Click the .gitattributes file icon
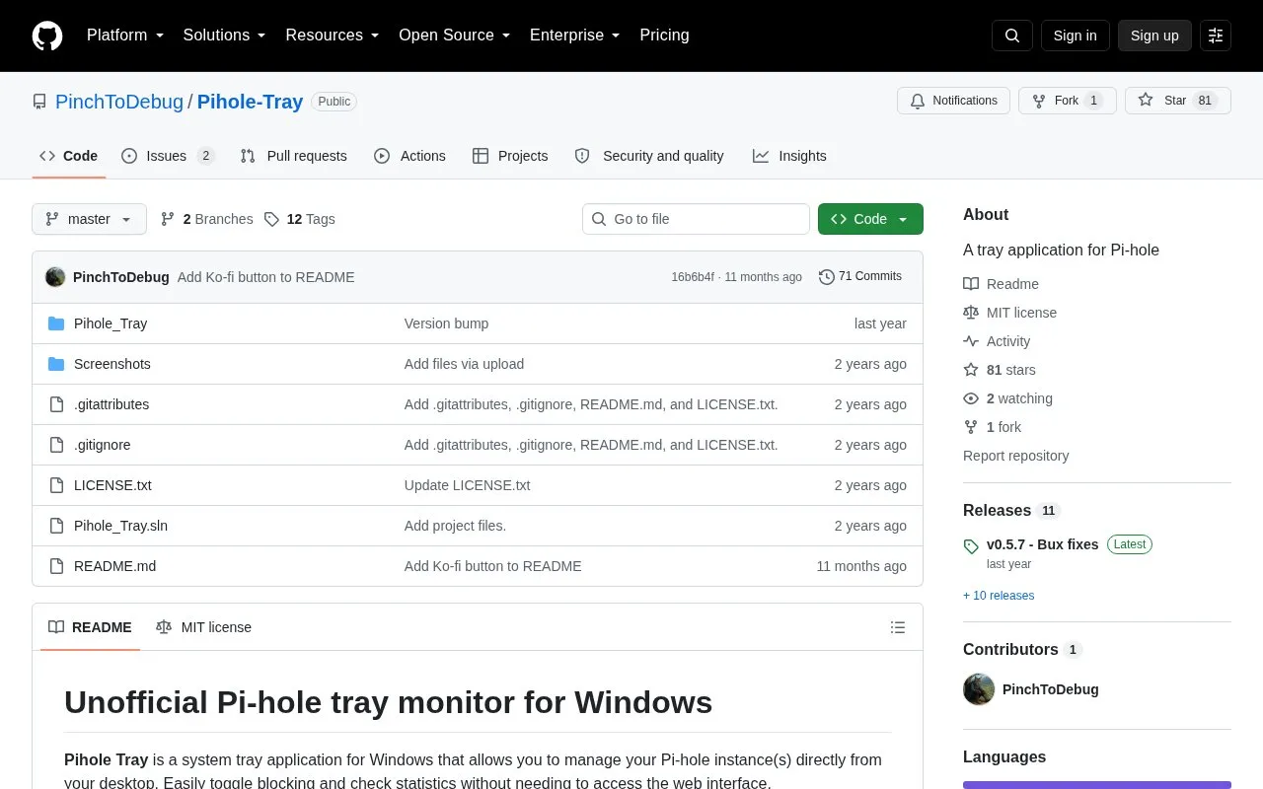 [56, 404]
